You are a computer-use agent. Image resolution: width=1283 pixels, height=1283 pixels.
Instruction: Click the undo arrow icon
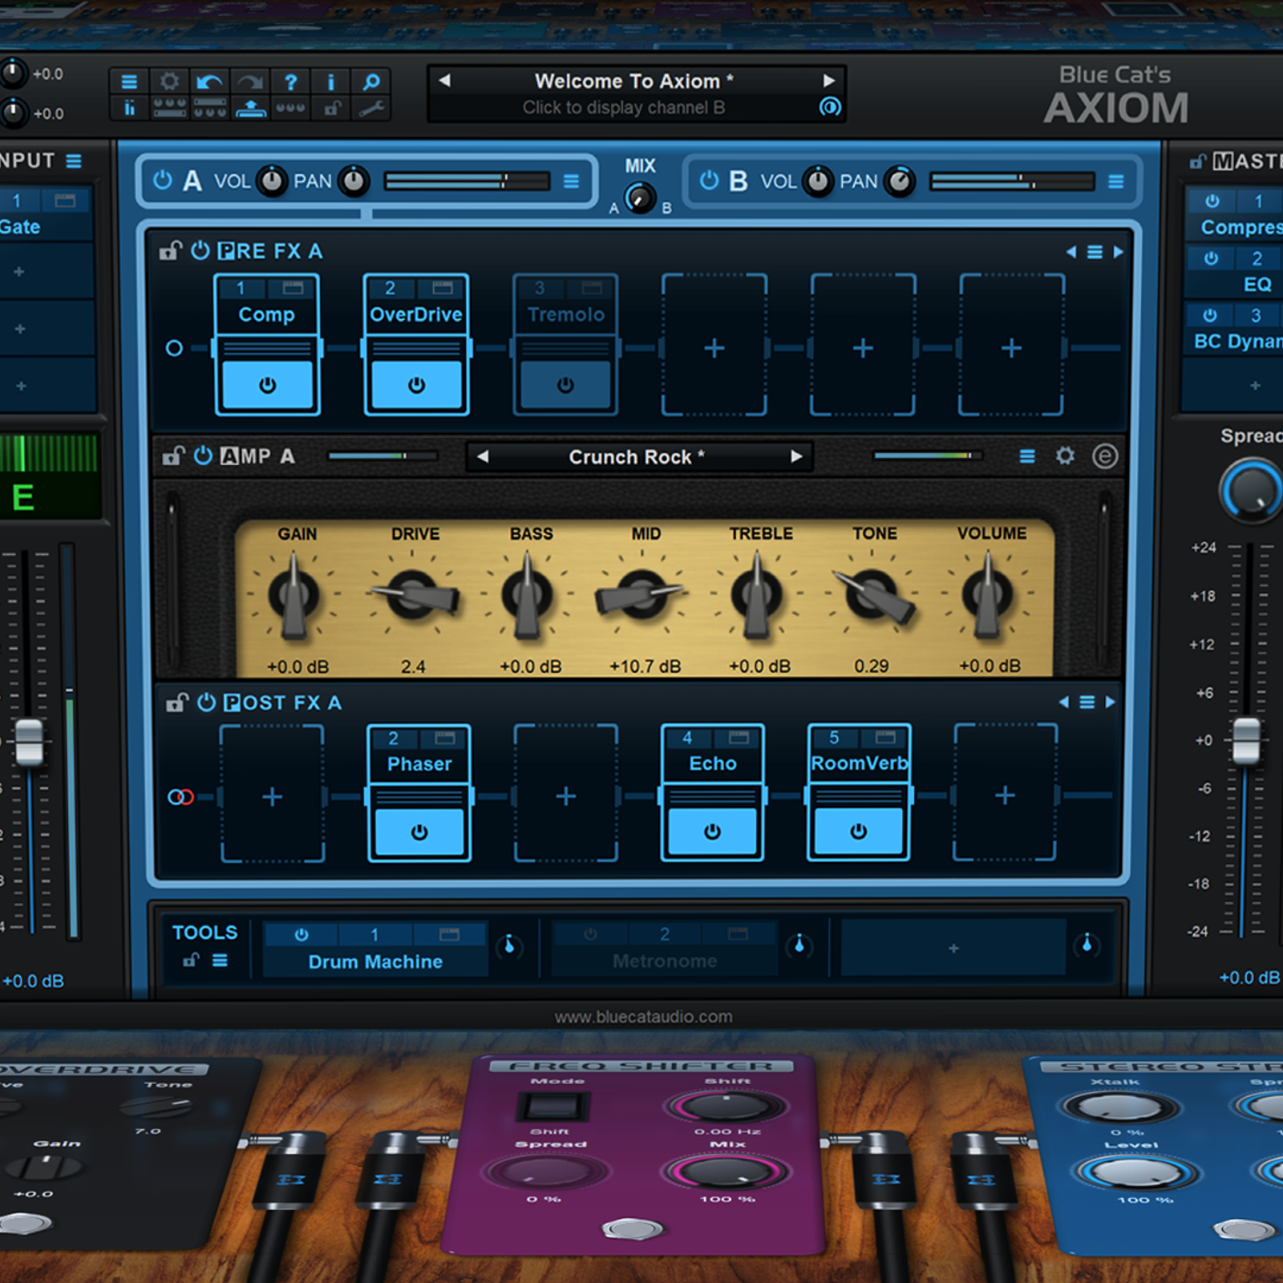coord(209,81)
